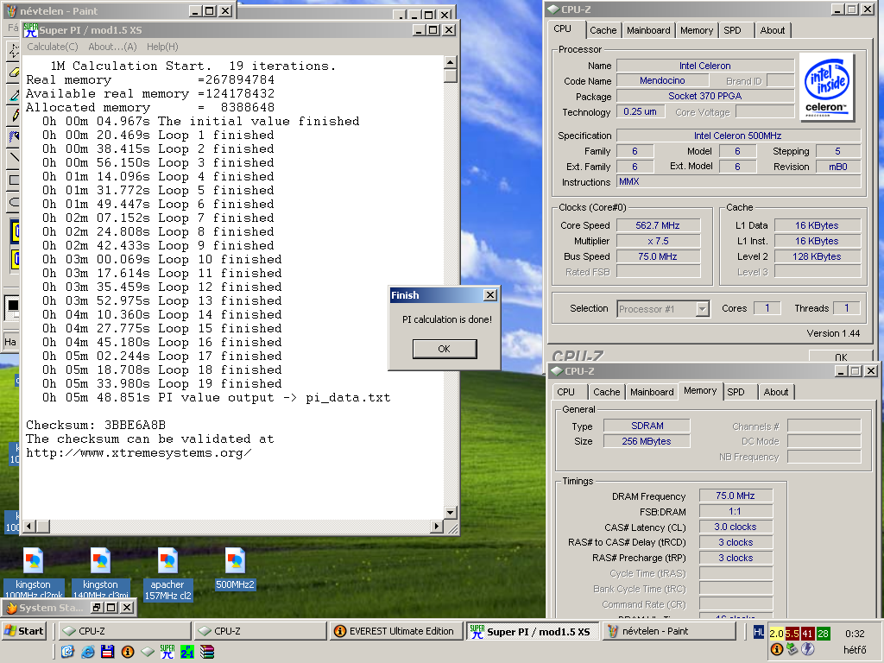The image size is (884, 663).
Task: Click the Daemon Tools lightning tray icon
Action: pos(808,649)
